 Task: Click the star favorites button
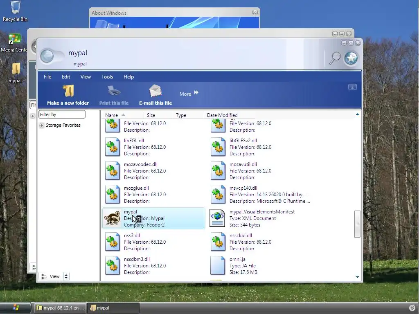tap(351, 58)
